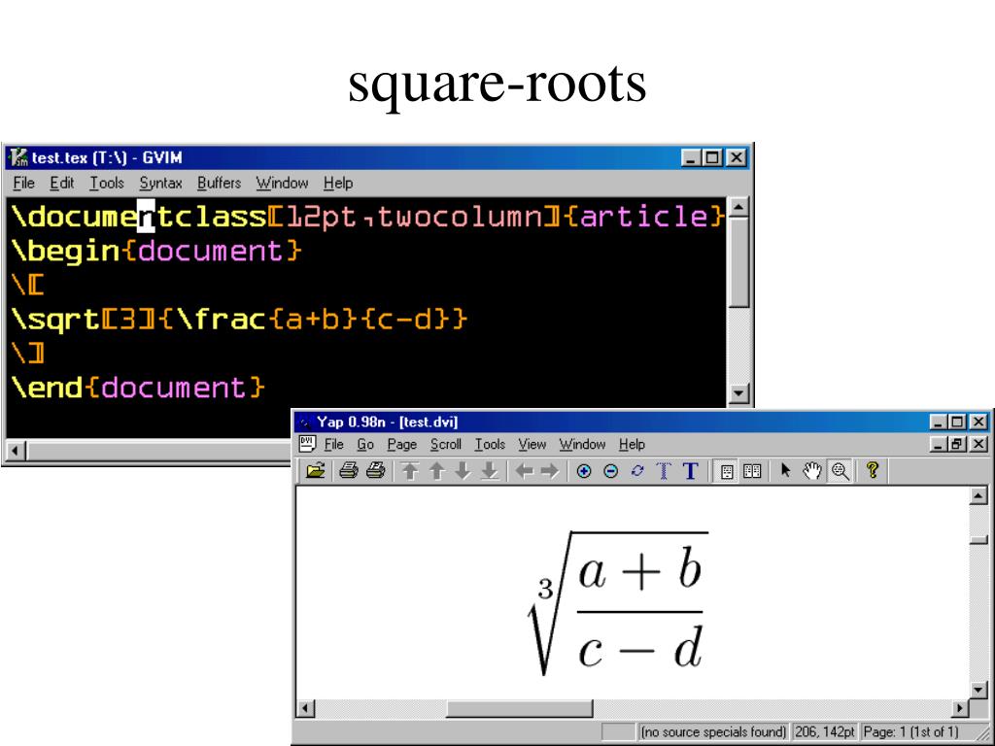Screen dimensions: 995x746
Task: Click the '206, 142pt' status bar entry
Action: coord(825,732)
